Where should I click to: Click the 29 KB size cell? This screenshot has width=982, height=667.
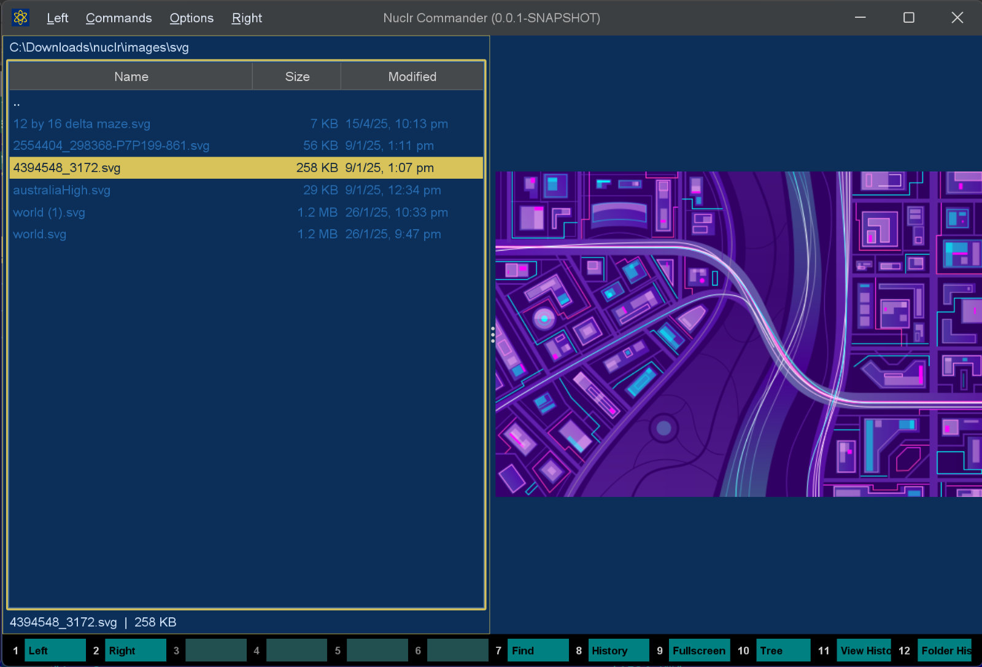point(320,190)
